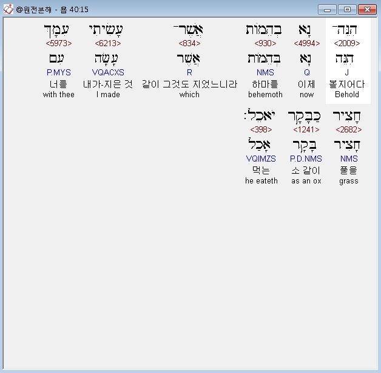
Task: Click Hebrew word above <4994>
Action: click(x=305, y=30)
